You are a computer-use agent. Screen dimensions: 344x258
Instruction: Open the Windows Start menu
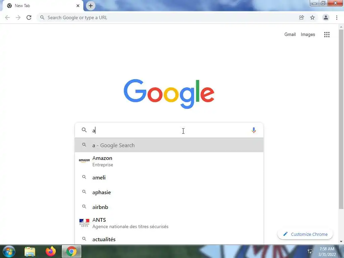(x=9, y=251)
